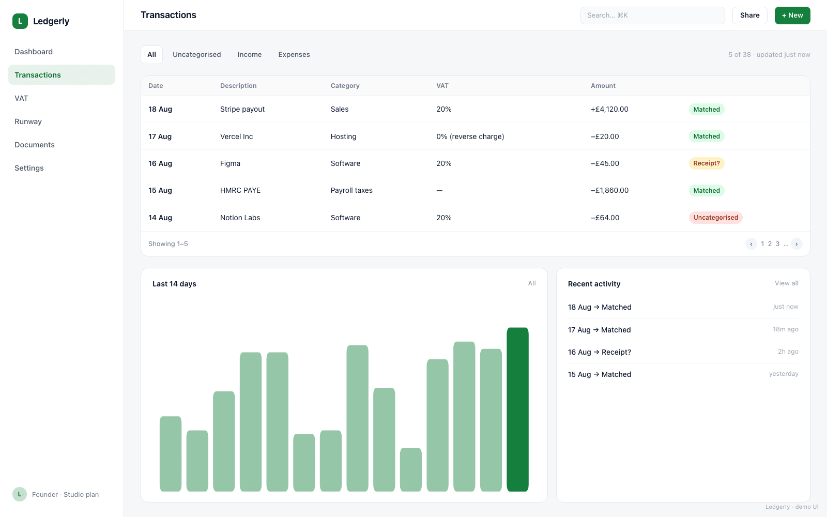Click Receipt? badge on Figma row

(707, 163)
